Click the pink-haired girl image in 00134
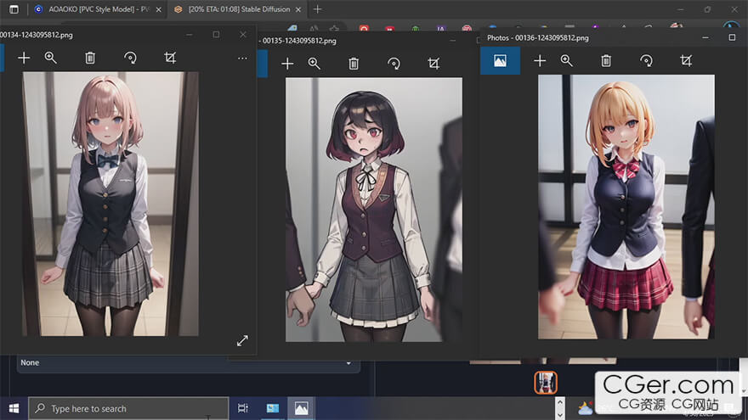The height and width of the screenshot is (420, 748). [x=110, y=204]
